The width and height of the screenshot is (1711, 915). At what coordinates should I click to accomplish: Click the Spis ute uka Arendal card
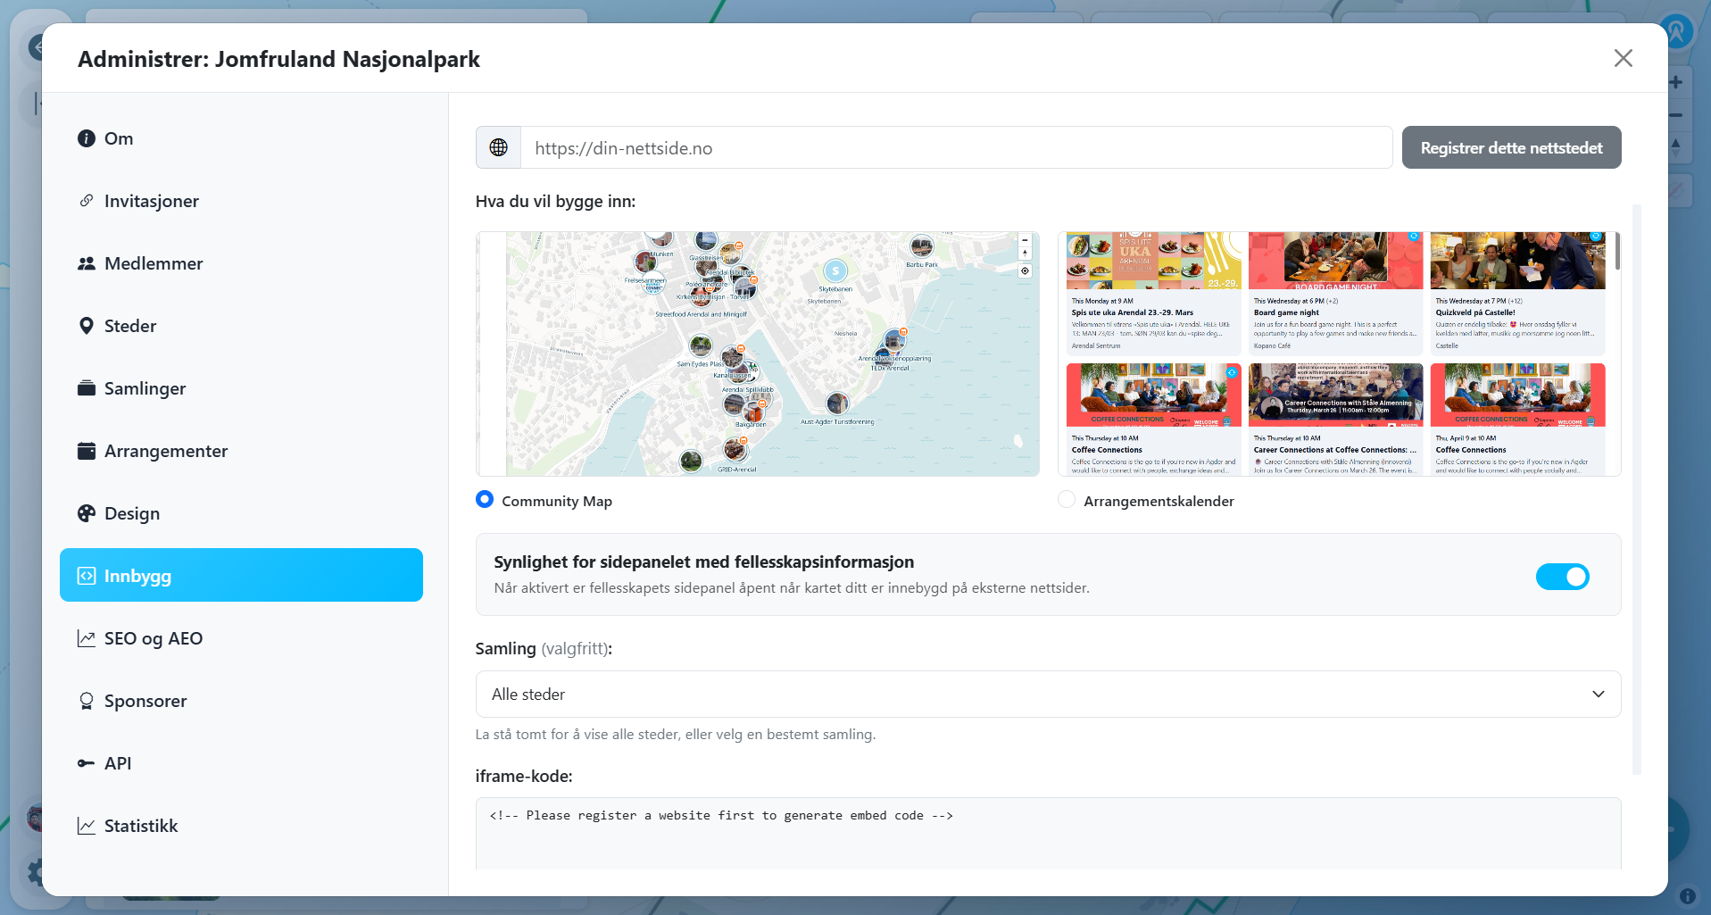1153,293
